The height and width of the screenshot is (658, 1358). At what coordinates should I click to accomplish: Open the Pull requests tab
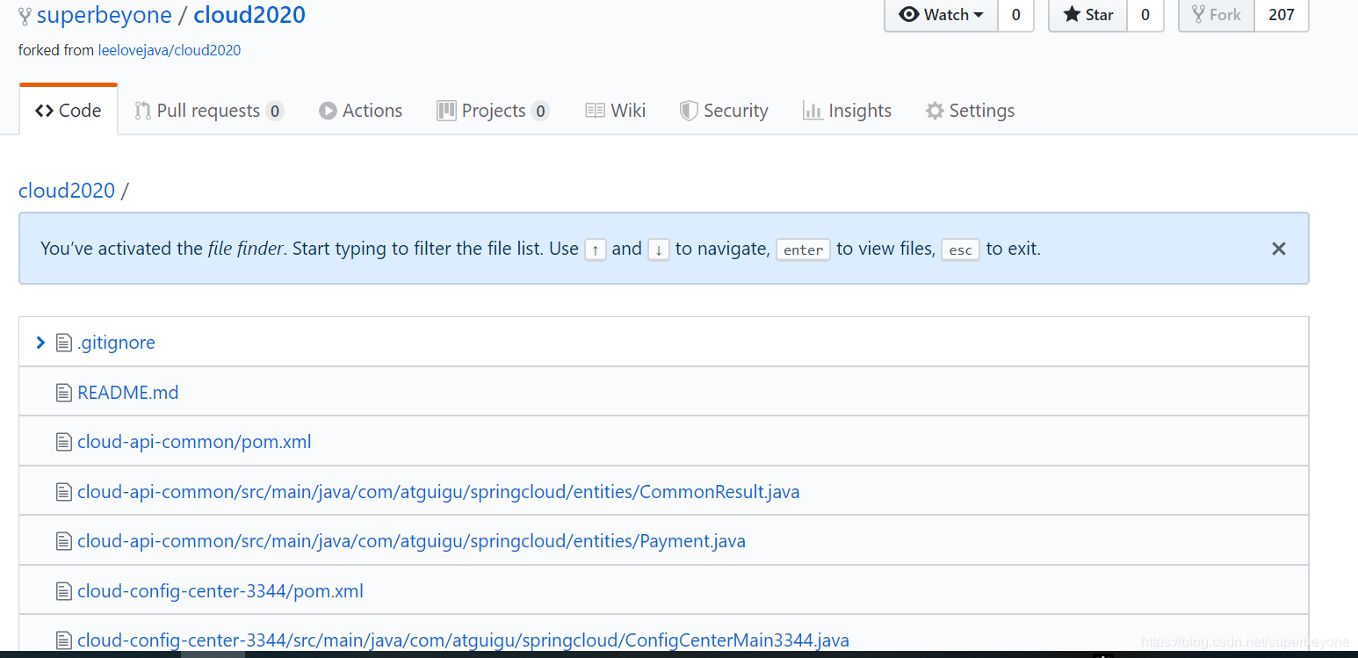(x=209, y=111)
